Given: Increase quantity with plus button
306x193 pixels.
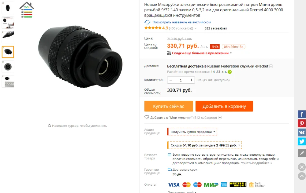Looking at the screenshot, I should 191,80.
